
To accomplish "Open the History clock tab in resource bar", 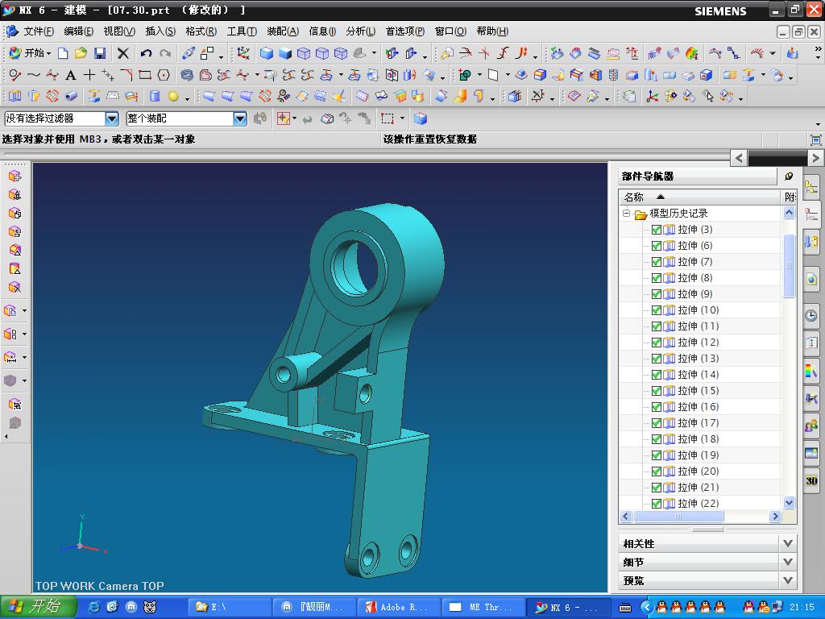I will pyautogui.click(x=811, y=316).
